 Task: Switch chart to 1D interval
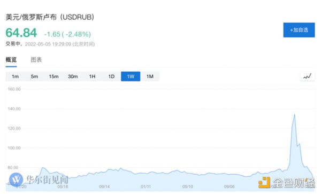(111, 77)
